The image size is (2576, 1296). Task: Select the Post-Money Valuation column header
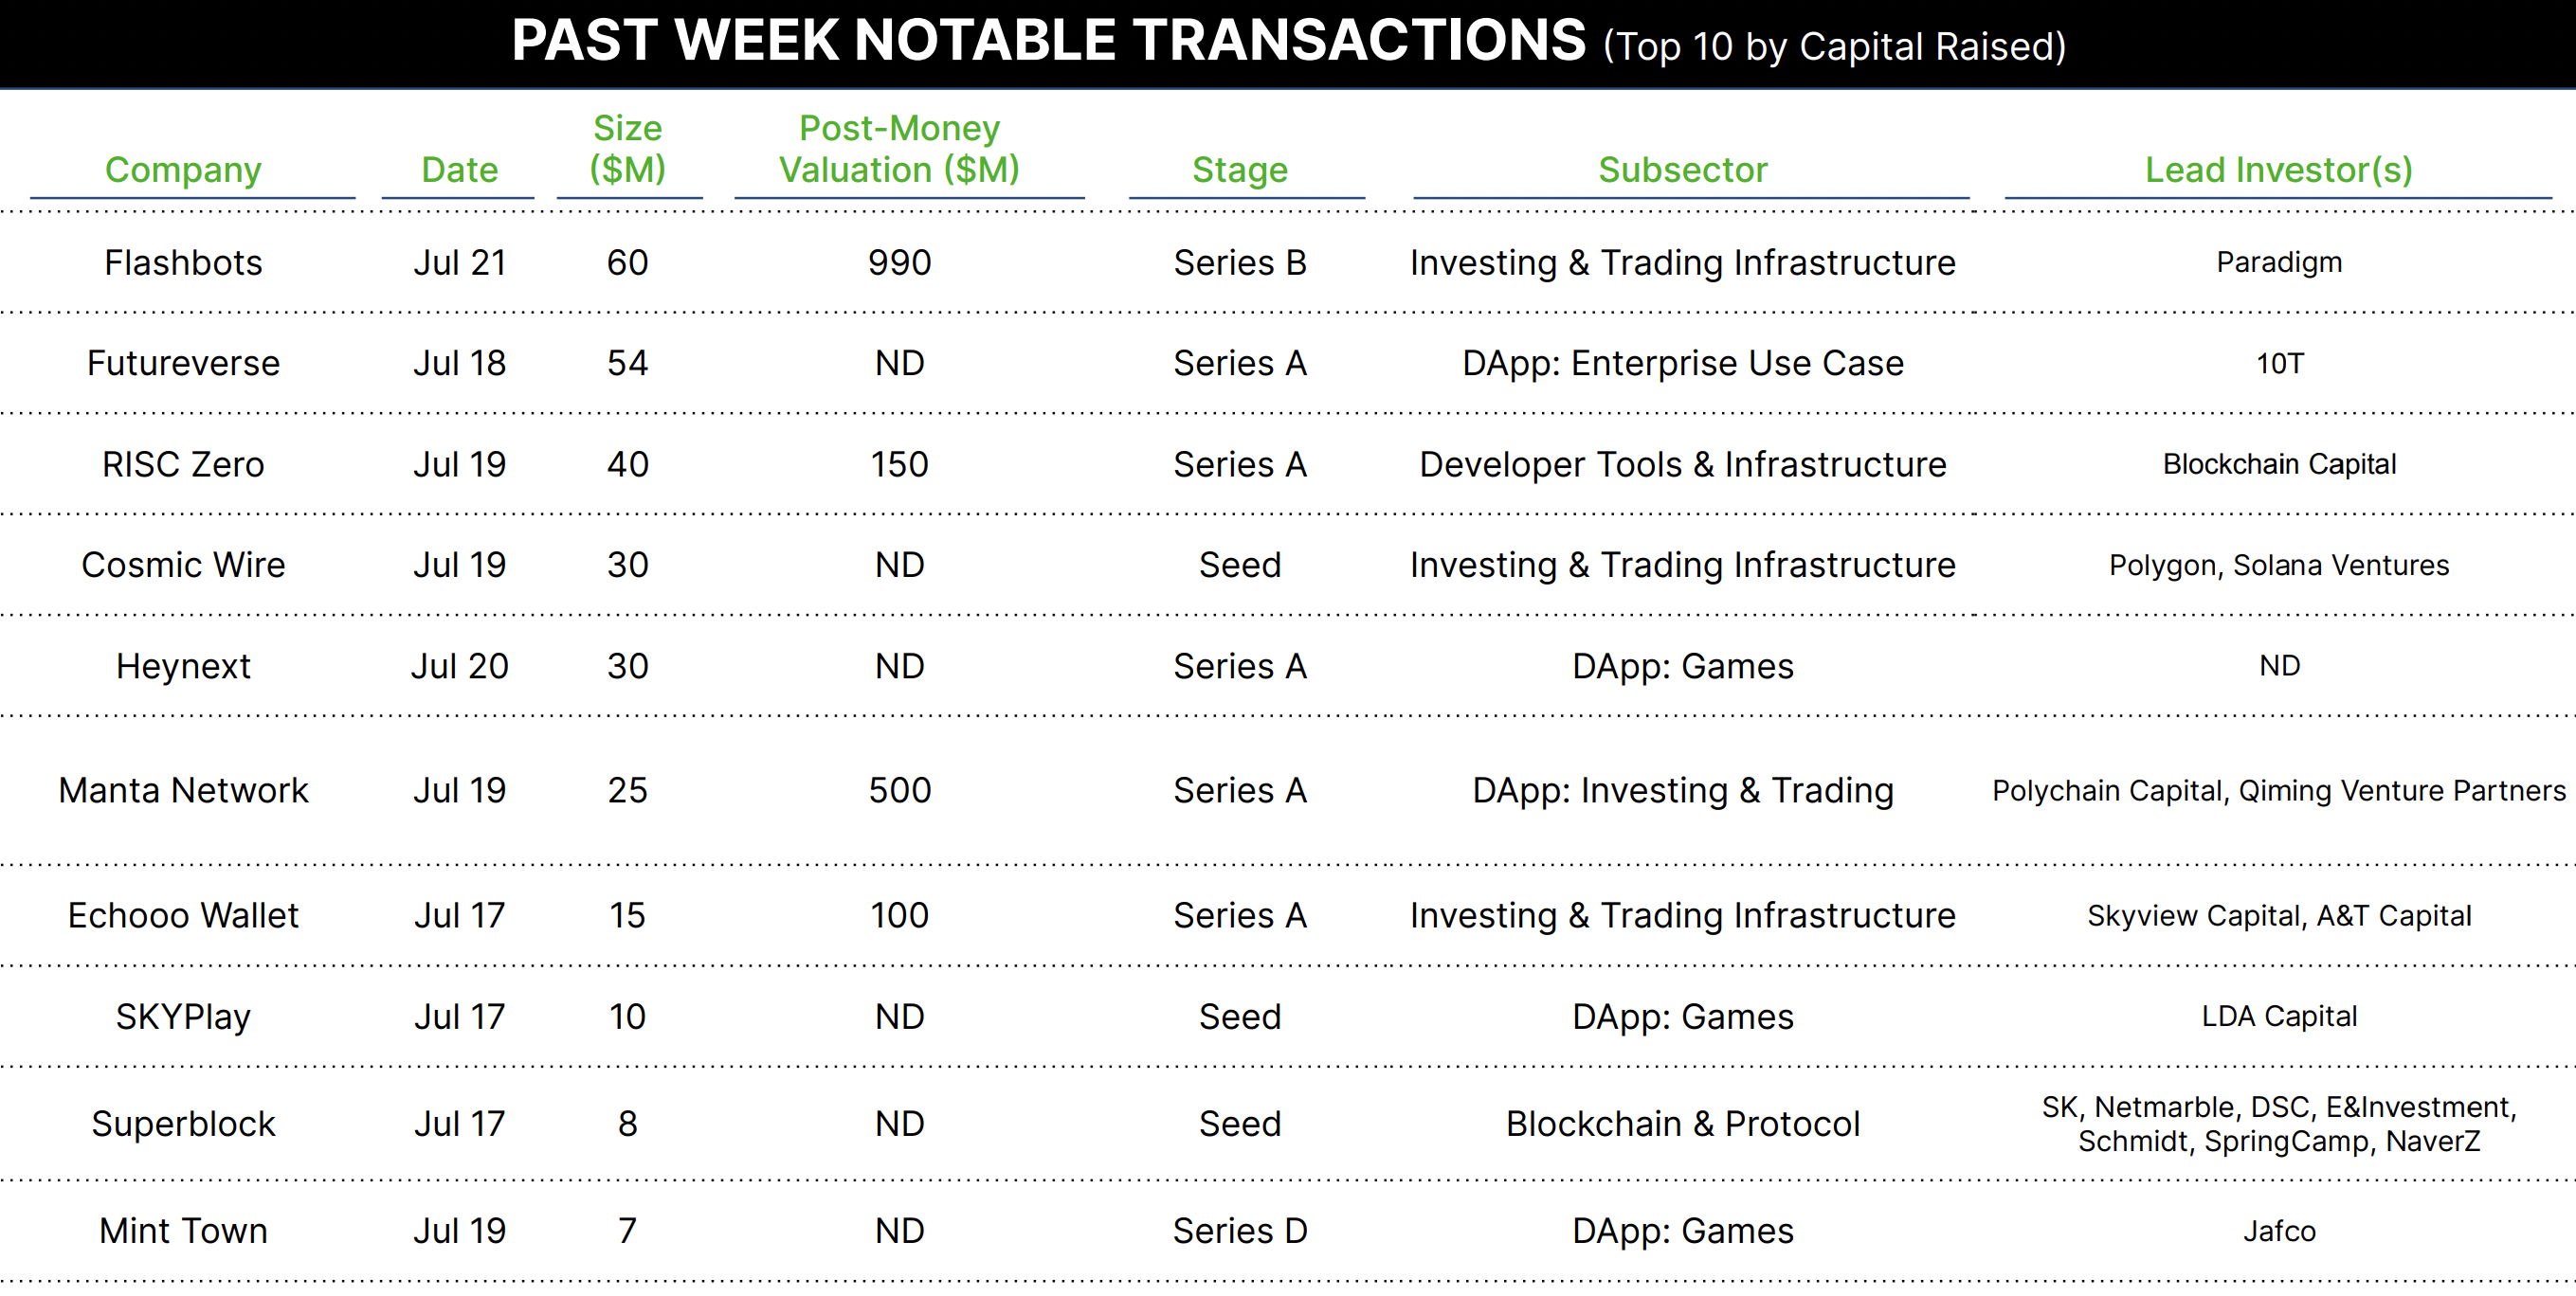[x=899, y=148]
